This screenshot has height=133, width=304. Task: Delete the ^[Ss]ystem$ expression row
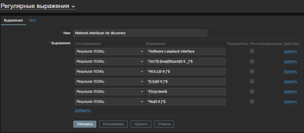click(x=290, y=92)
